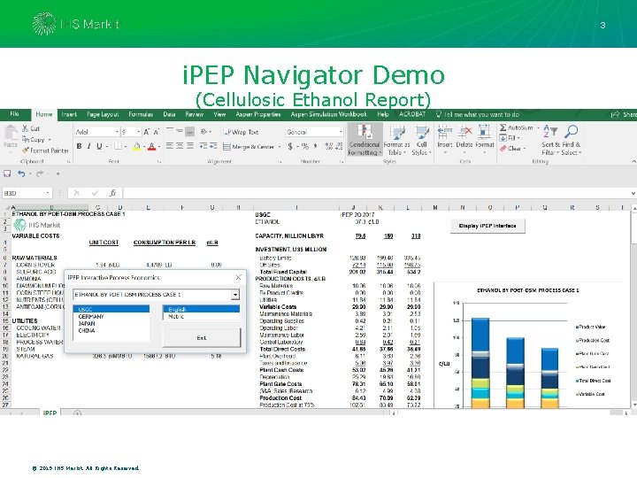Open the process case combo box arrow

[235, 295]
